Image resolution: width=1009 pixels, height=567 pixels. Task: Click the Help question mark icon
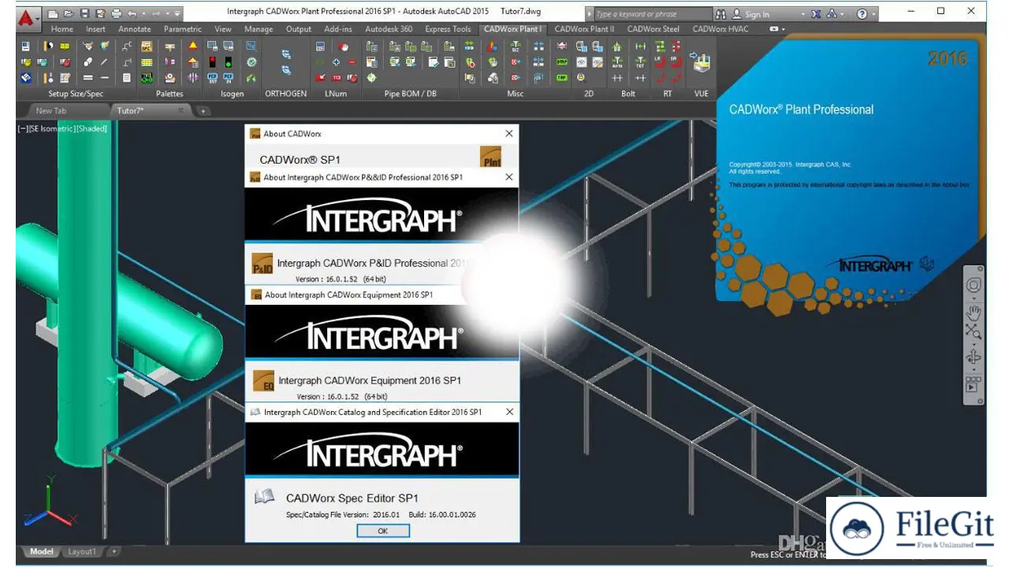[862, 14]
